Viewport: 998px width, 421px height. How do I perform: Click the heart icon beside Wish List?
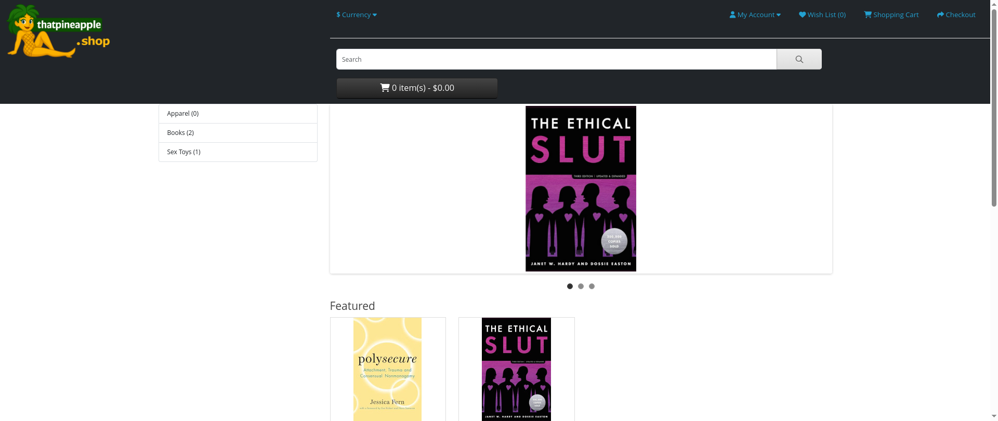click(x=803, y=15)
